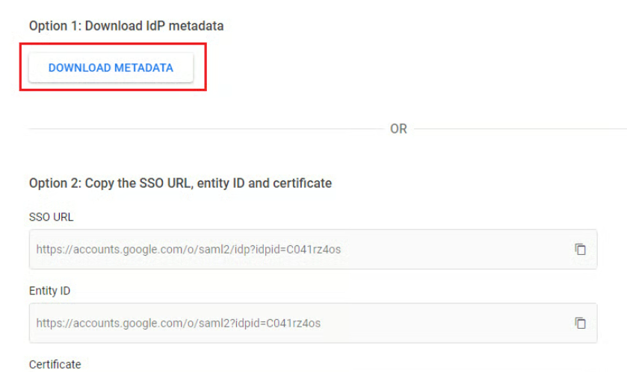Click the Certificate label
The width and height of the screenshot is (627, 372).
point(55,364)
